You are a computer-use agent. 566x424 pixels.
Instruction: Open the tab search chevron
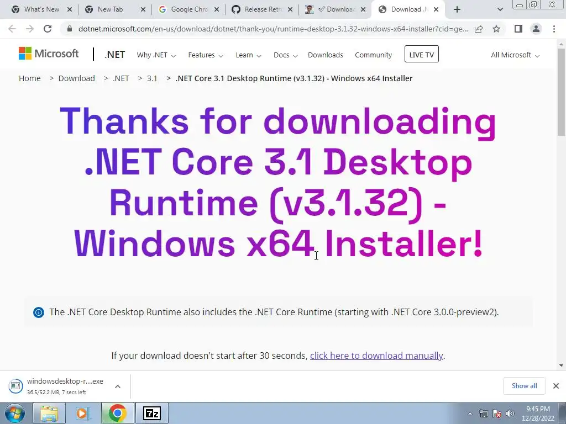(500, 10)
